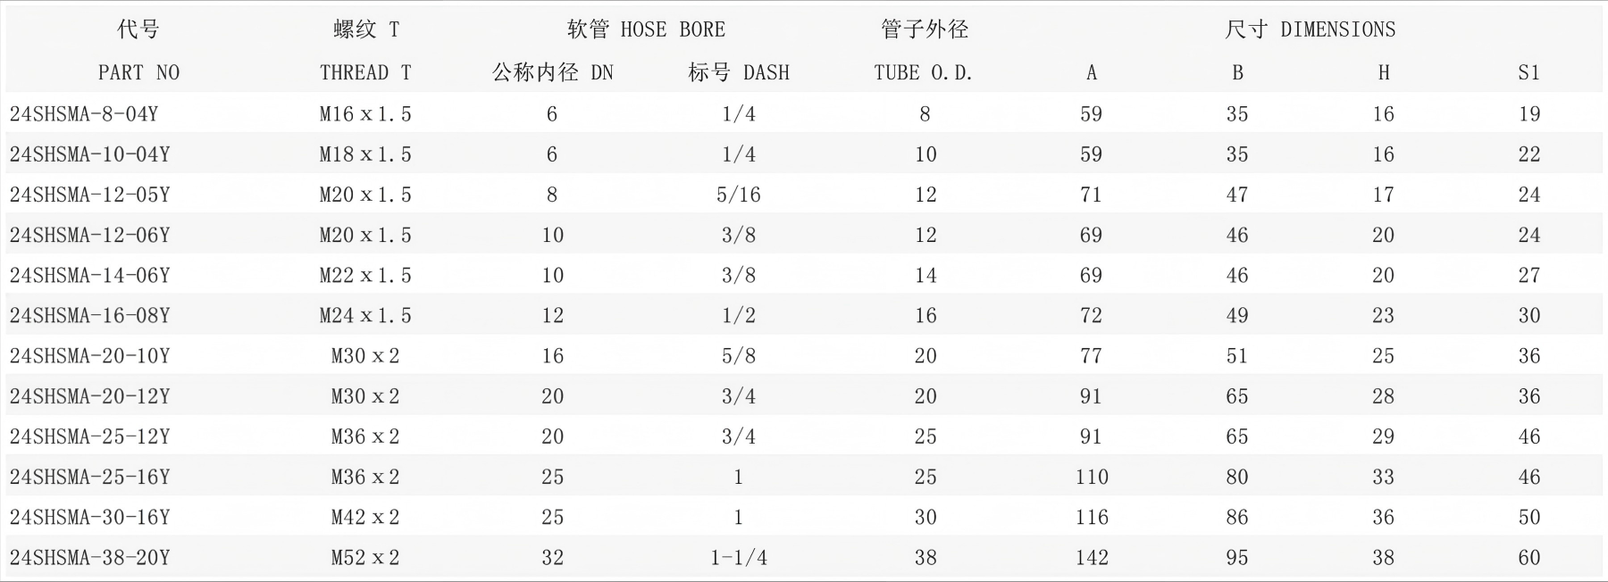Click the 1-1/4 dash size cell
Viewport: 1608px width, 582px height.
pyautogui.click(x=739, y=558)
